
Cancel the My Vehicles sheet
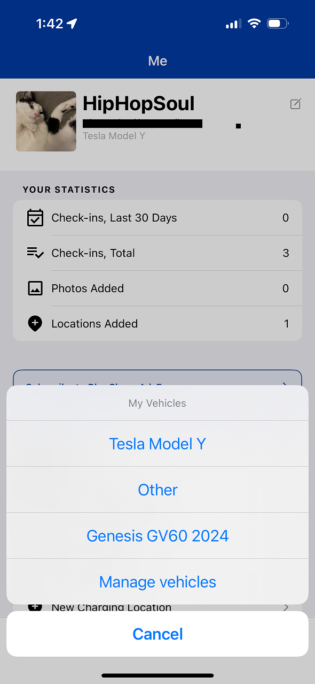click(x=157, y=634)
